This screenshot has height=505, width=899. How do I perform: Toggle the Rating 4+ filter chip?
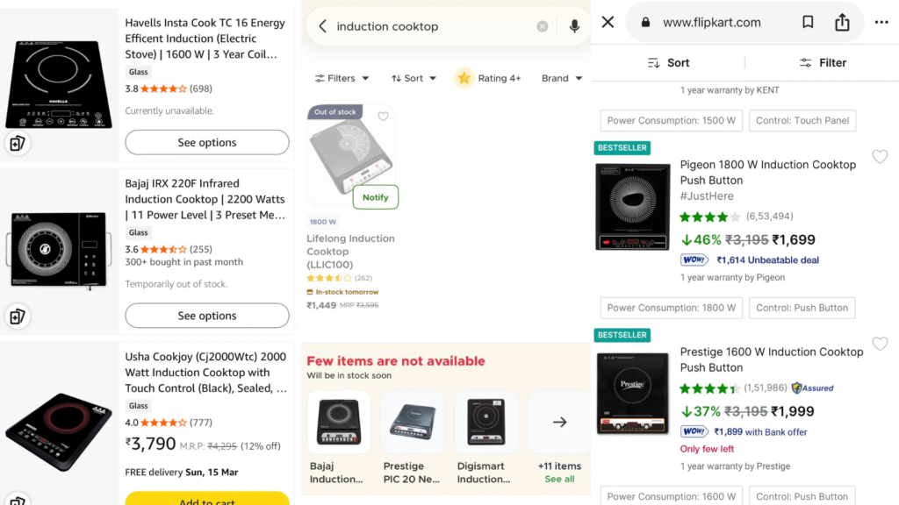pyautogui.click(x=488, y=78)
